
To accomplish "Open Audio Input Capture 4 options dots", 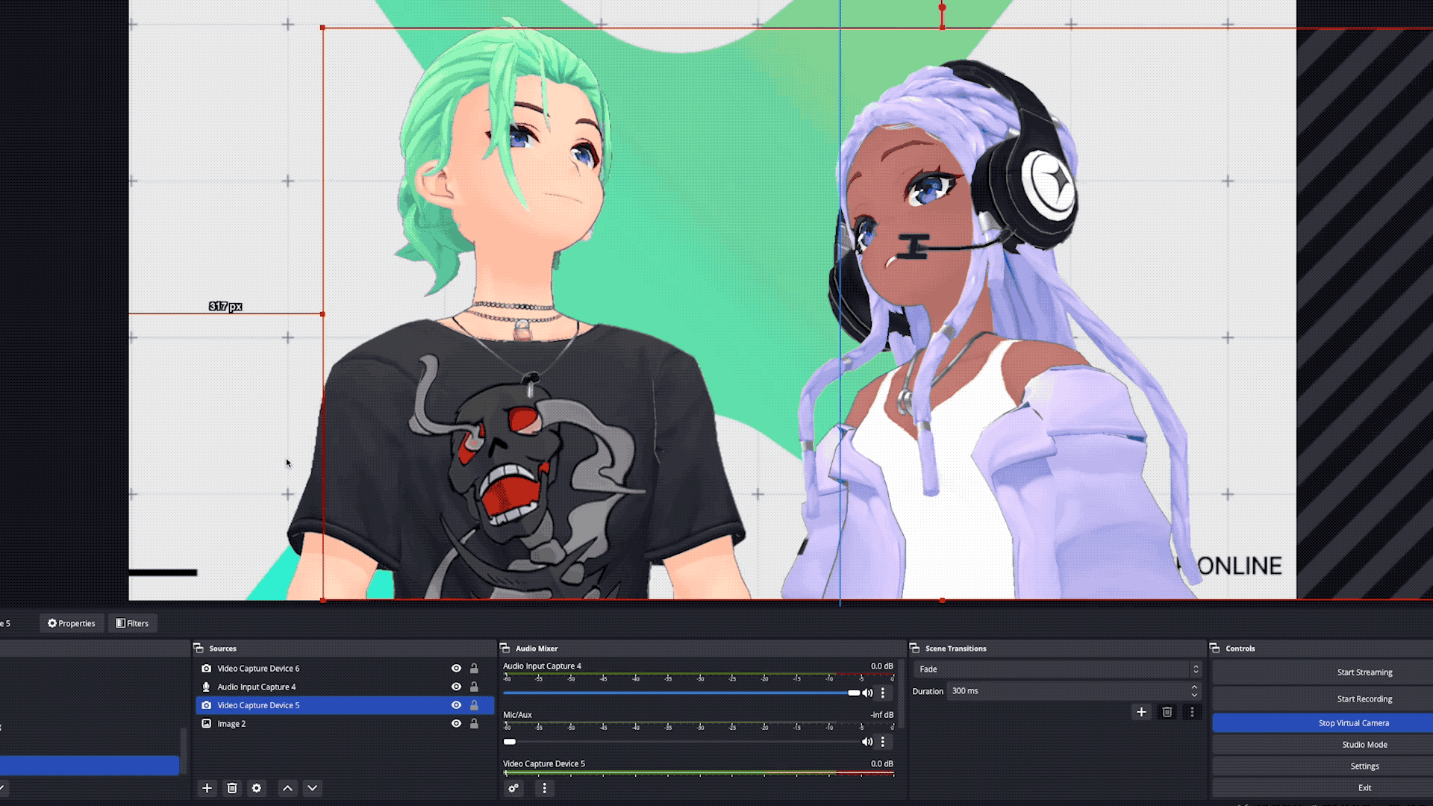I will (x=883, y=693).
